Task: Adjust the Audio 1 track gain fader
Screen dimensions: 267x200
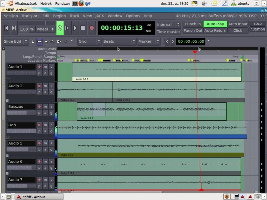Action: coord(21,73)
